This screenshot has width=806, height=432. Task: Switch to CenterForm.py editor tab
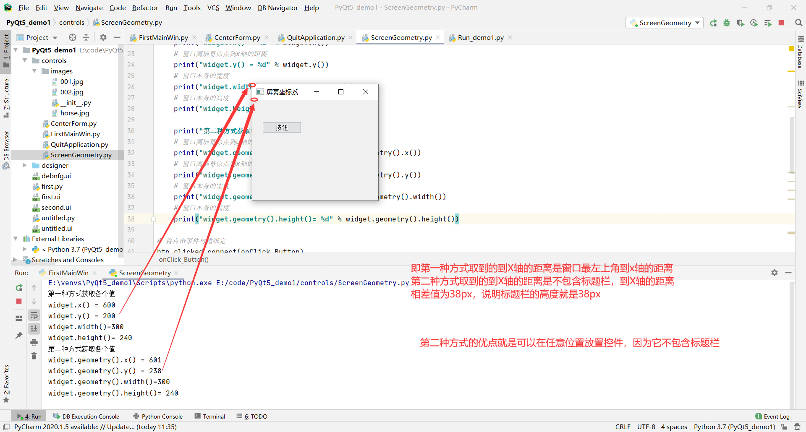click(x=237, y=37)
